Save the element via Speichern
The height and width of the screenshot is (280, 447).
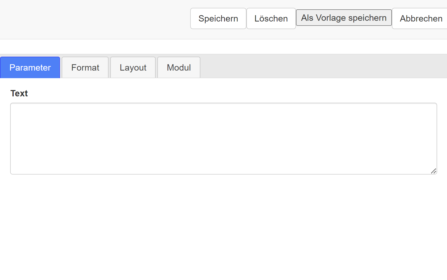pos(218,18)
